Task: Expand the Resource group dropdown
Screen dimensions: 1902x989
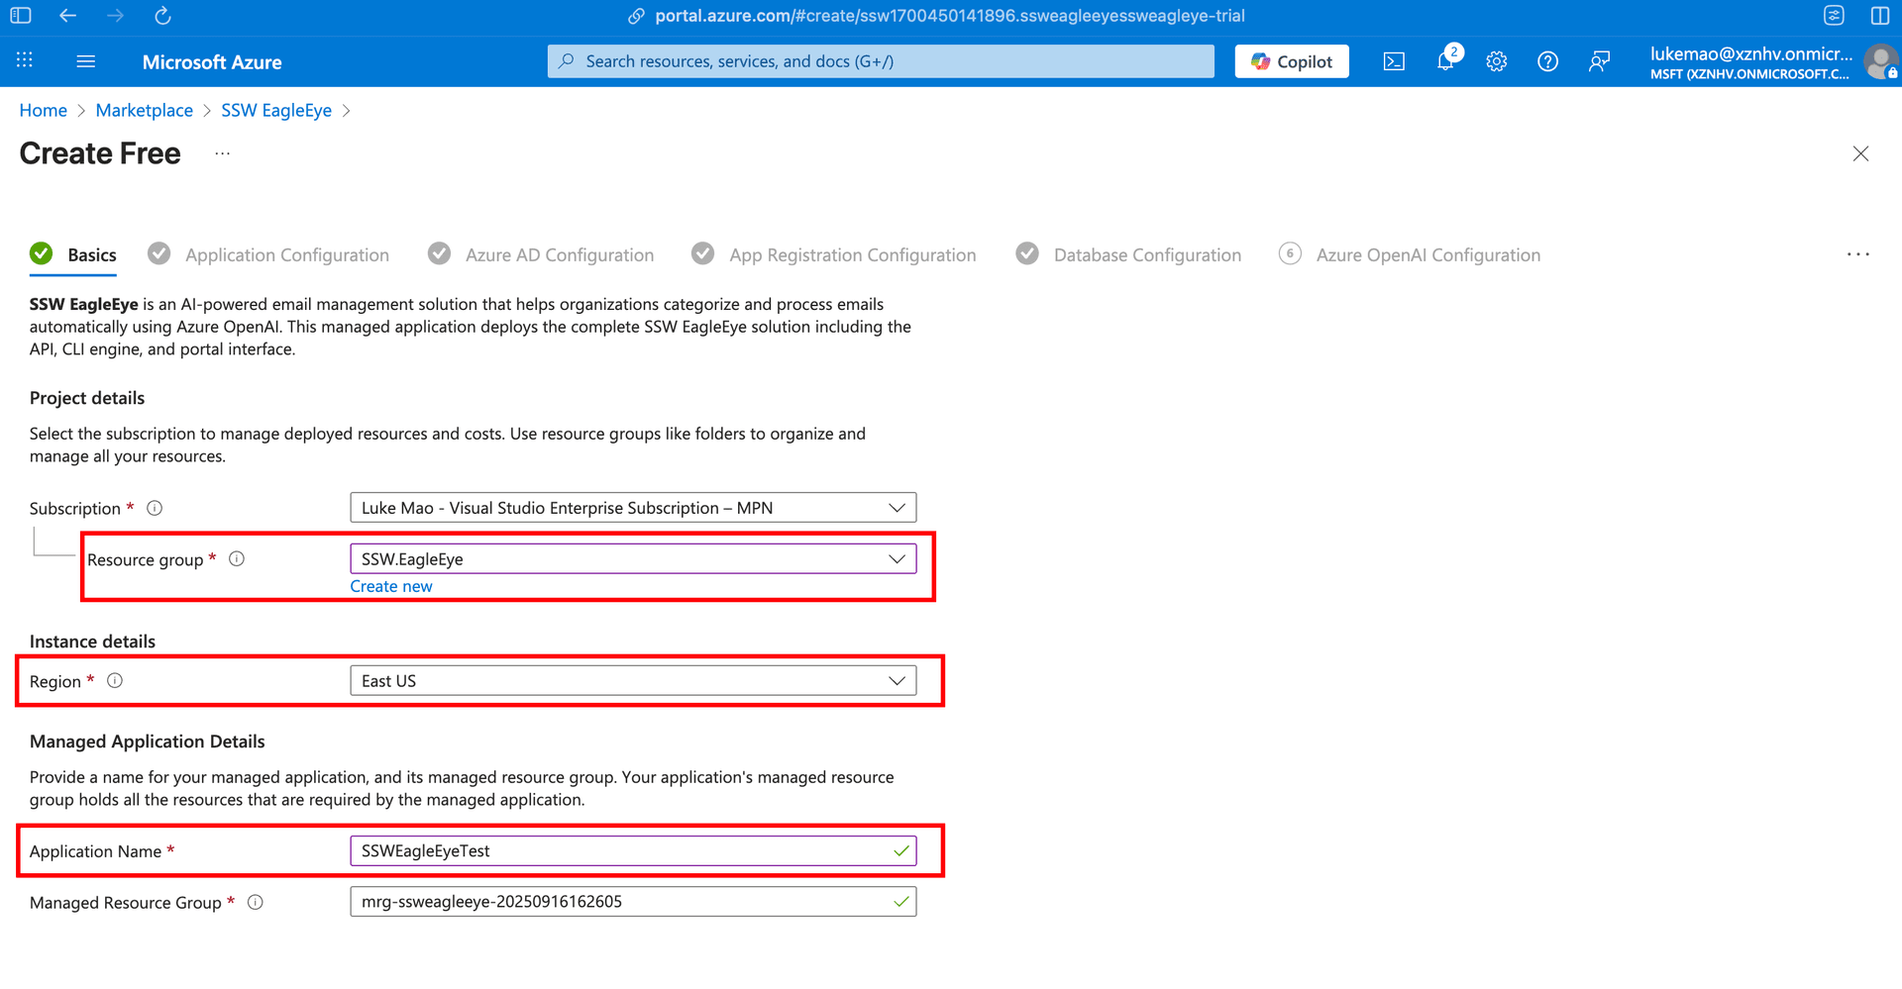Action: pos(632,559)
